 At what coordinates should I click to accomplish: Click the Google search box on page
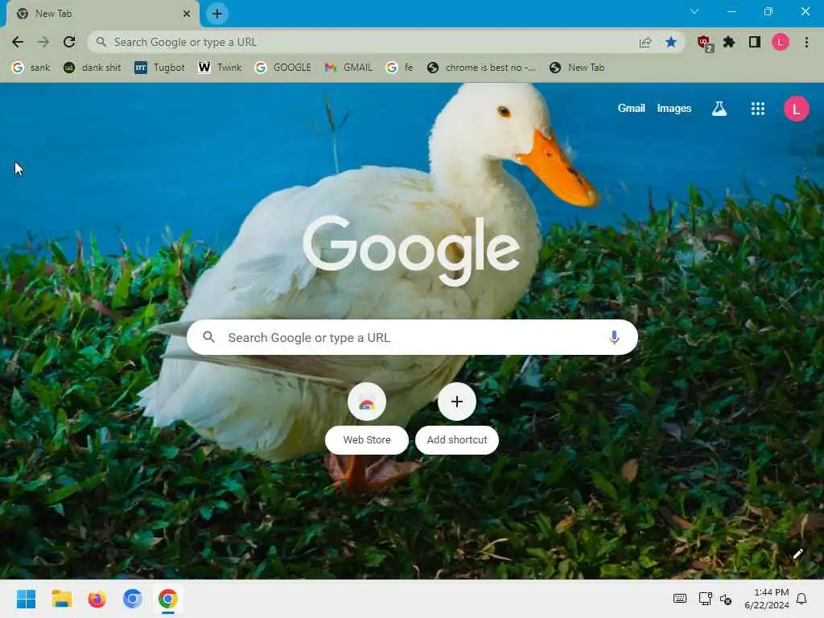pyautogui.click(x=412, y=337)
